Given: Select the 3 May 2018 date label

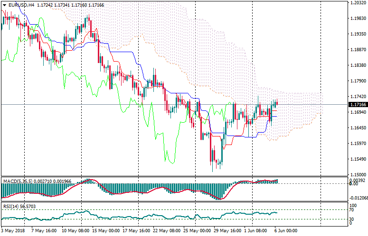Looking at the screenshot, I should (x=12, y=231).
